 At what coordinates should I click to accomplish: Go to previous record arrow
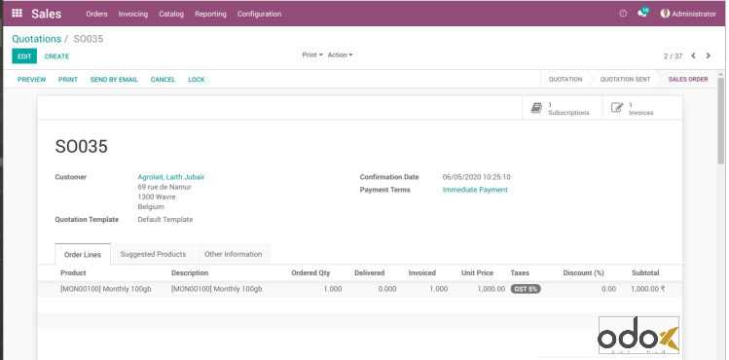(x=693, y=55)
